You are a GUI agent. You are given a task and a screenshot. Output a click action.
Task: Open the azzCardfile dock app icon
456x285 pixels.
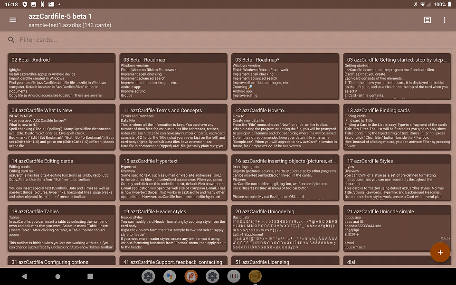click(255, 276)
